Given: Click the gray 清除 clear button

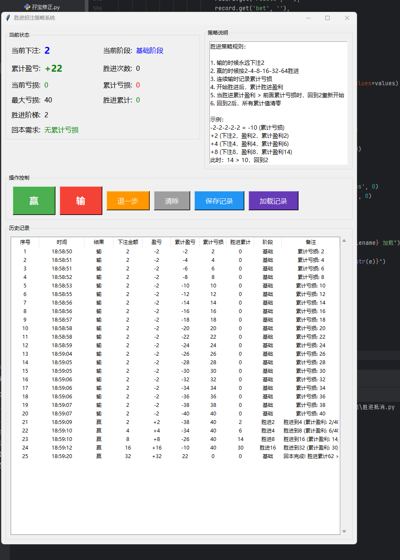Looking at the screenshot, I should coord(172,201).
